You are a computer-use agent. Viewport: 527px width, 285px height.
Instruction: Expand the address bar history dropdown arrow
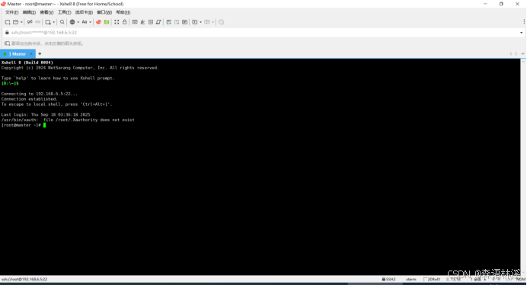[x=521, y=33]
